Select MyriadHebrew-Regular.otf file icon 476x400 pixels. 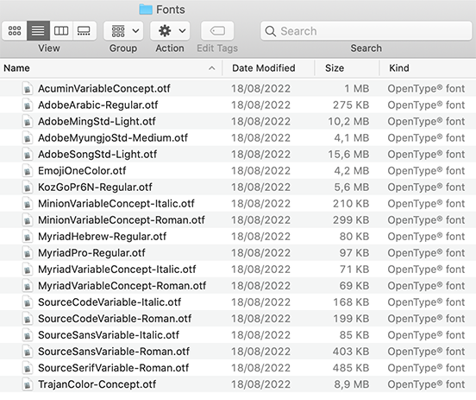click(x=28, y=237)
